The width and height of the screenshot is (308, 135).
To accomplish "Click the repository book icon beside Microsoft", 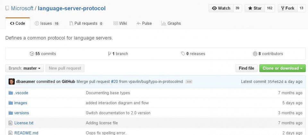I will tap(7, 8).
